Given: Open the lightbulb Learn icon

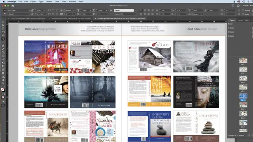Looking at the screenshot, I should pos(233,6).
